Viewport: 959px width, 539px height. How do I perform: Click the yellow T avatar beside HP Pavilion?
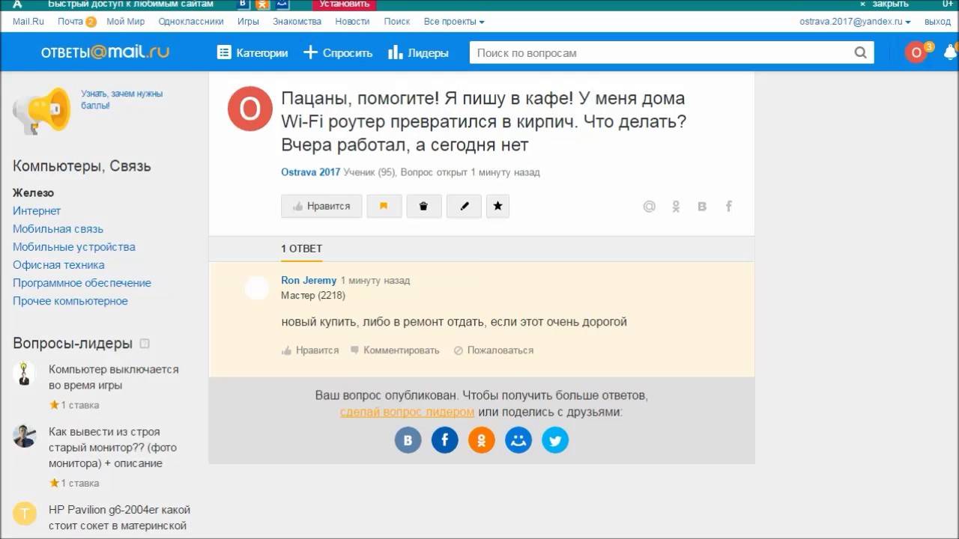click(24, 514)
